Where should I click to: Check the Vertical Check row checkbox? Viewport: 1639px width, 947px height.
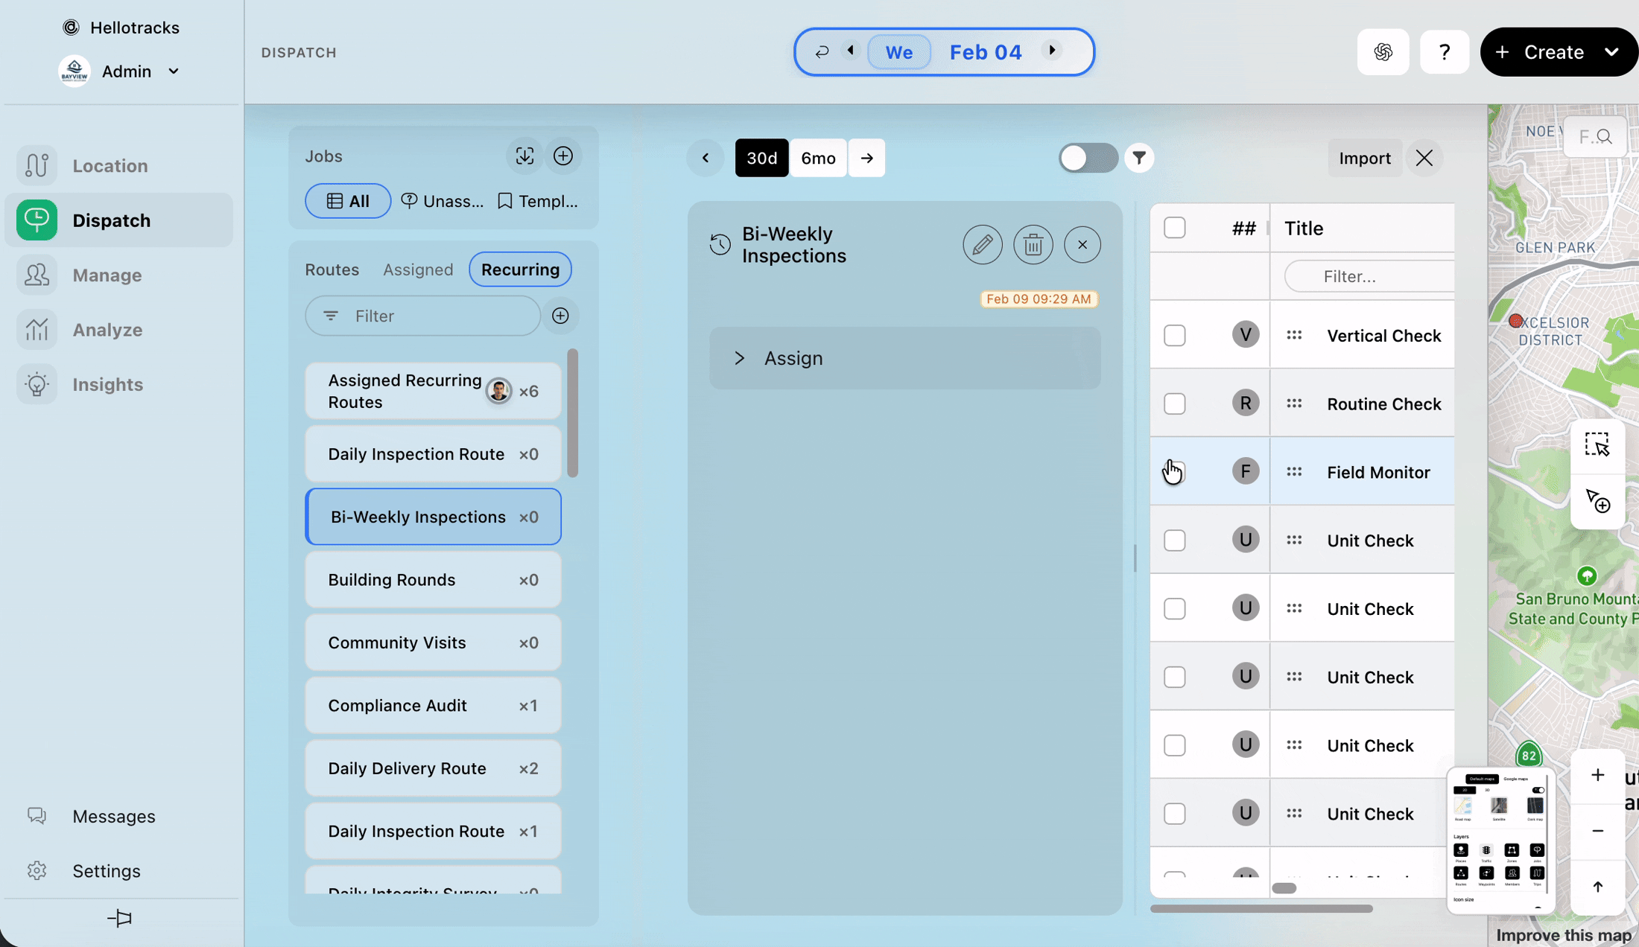tap(1174, 336)
